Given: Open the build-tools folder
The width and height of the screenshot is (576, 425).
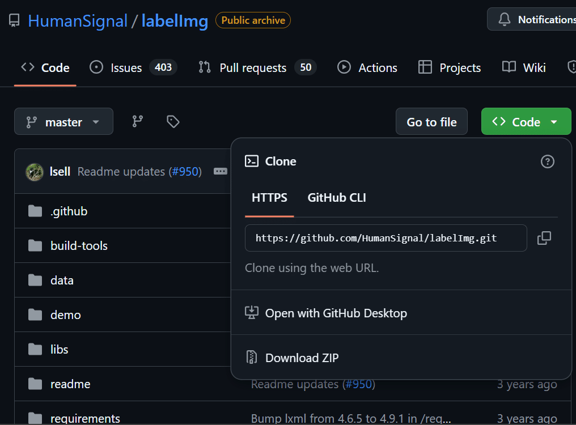Looking at the screenshot, I should coord(79,245).
